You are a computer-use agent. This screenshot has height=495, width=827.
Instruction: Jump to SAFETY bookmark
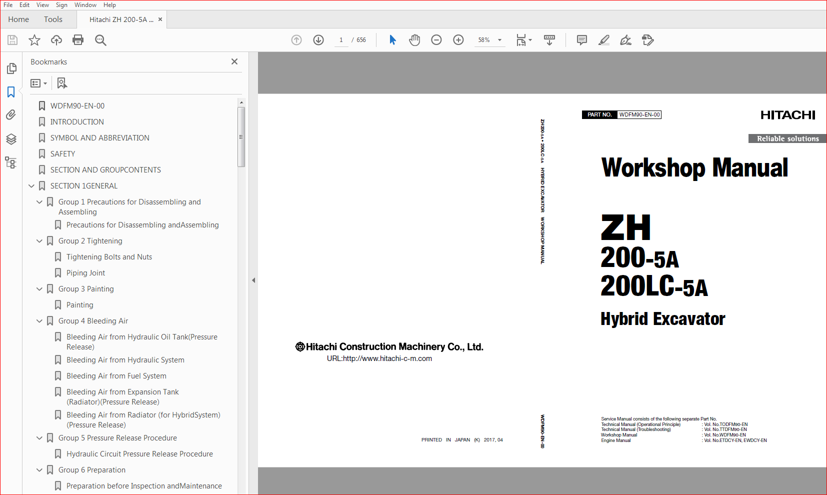coord(62,154)
